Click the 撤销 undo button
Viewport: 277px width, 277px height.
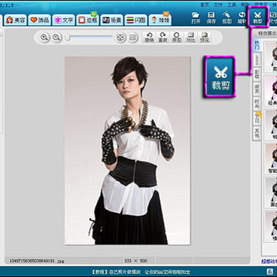[149, 37]
